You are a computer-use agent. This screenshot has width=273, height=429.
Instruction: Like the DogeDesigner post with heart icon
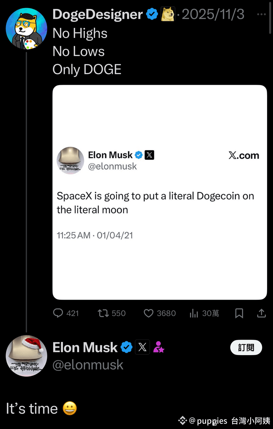(149, 313)
